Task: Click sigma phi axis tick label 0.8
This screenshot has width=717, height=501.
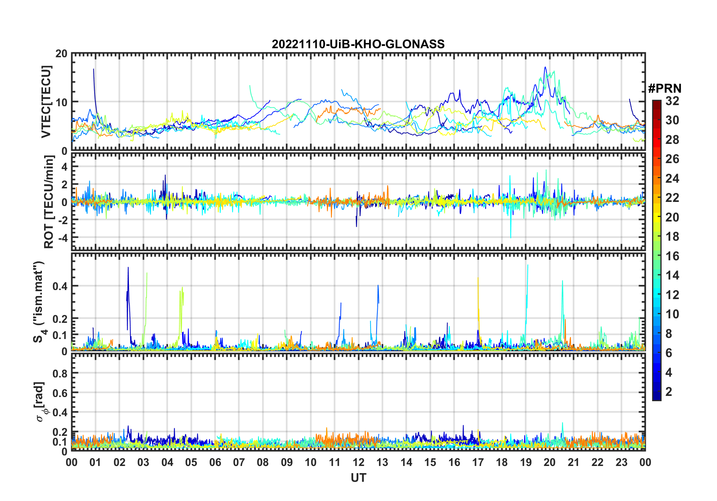Action: tap(60, 373)
